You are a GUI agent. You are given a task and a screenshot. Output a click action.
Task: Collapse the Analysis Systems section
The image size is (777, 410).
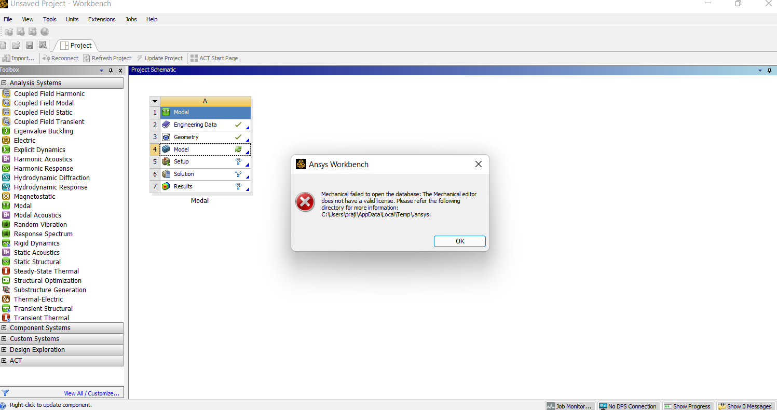point(4,83)
